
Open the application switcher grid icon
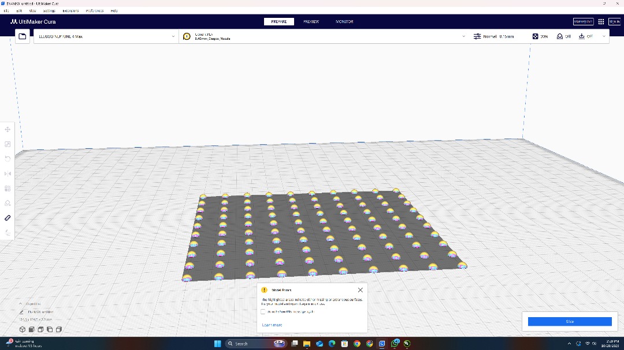(601, 22)
